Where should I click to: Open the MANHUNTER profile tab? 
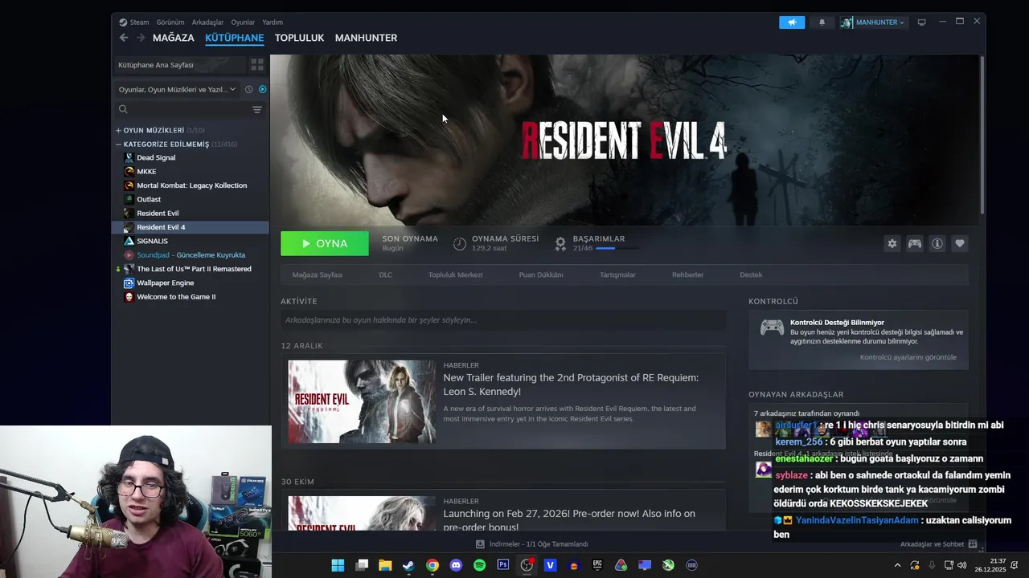366,38
